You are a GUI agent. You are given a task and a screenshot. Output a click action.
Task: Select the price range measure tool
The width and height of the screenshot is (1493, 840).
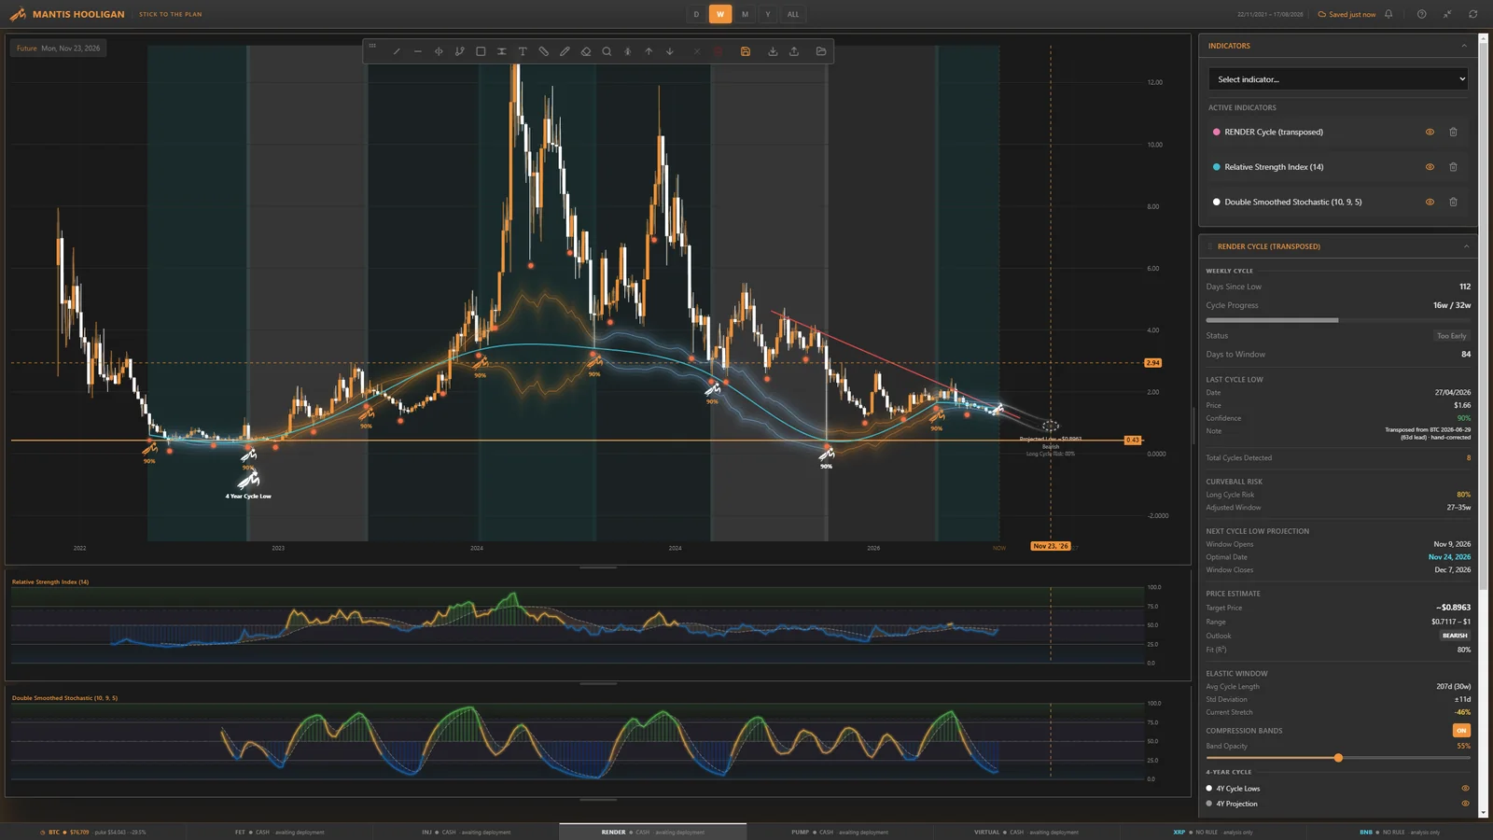pyautogui.click(x=501, y=51)
